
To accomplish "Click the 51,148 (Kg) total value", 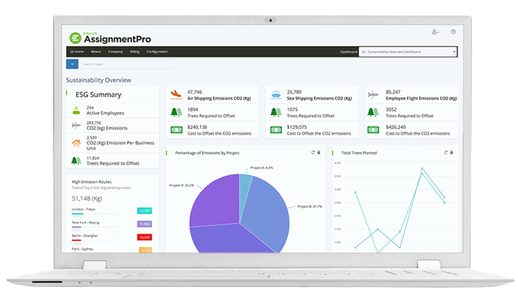I will 87,199.
